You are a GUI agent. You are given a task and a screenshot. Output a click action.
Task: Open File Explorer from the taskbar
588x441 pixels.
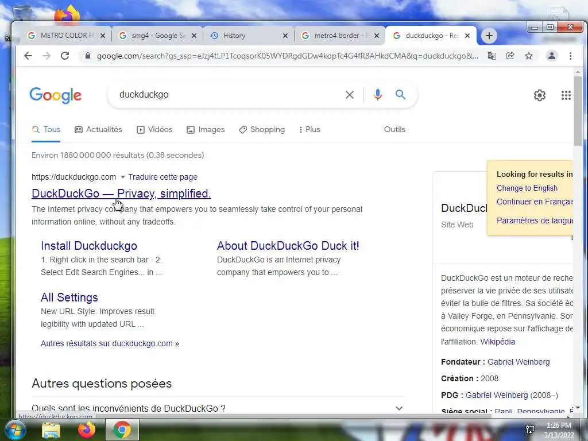51,430
